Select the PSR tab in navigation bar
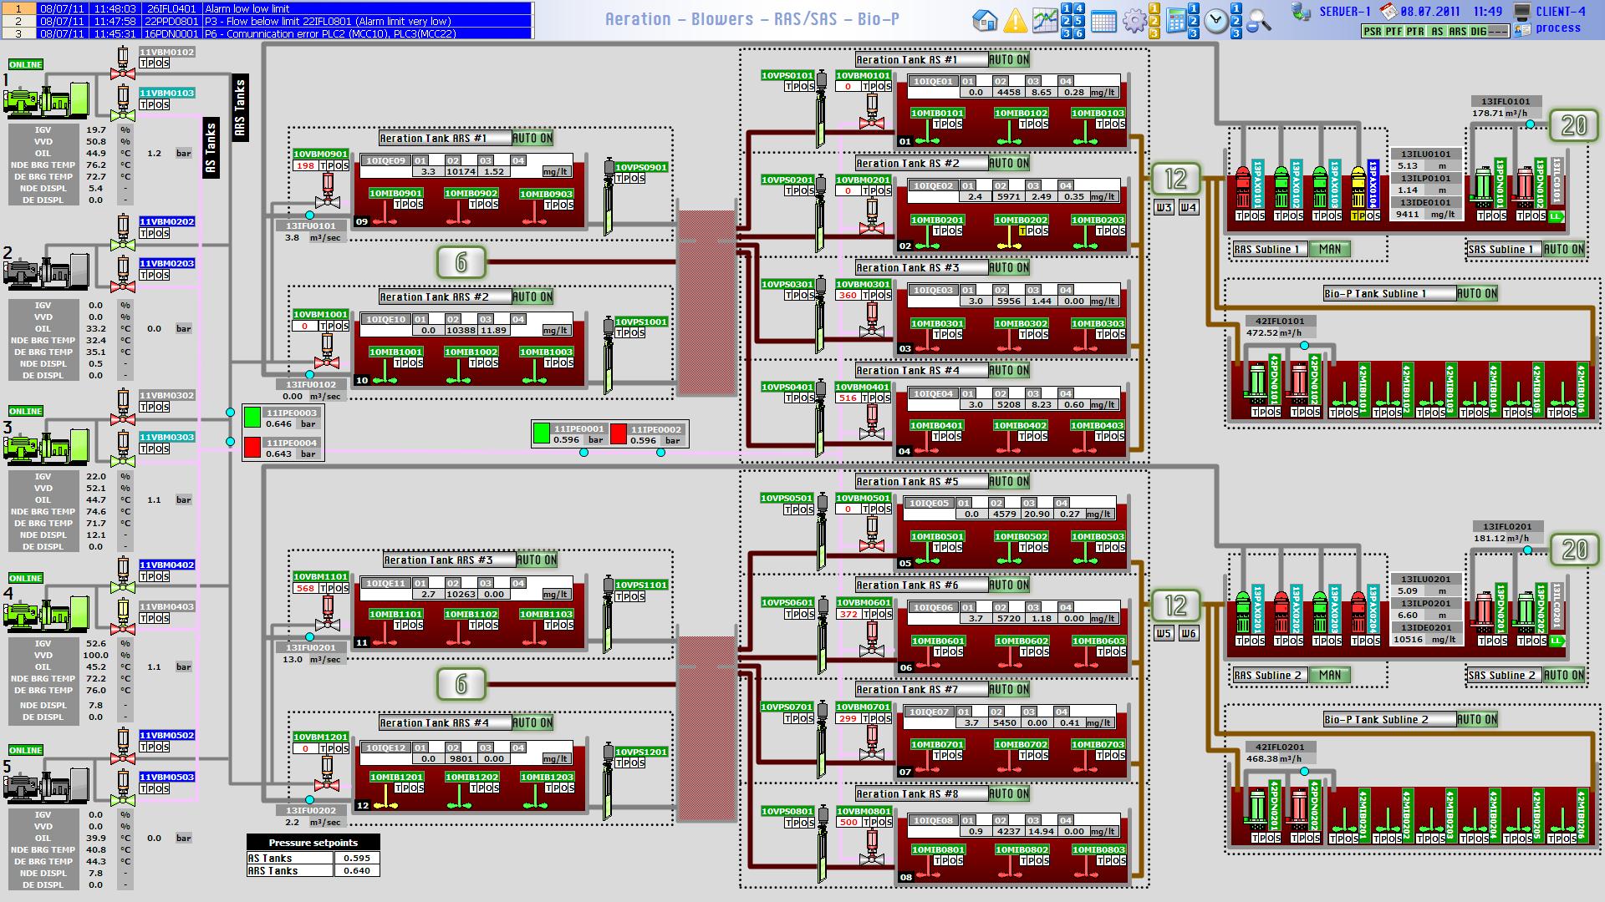Image resolution: width=1605 pixels, height=902 pixels. click(x=1372, y=31)
